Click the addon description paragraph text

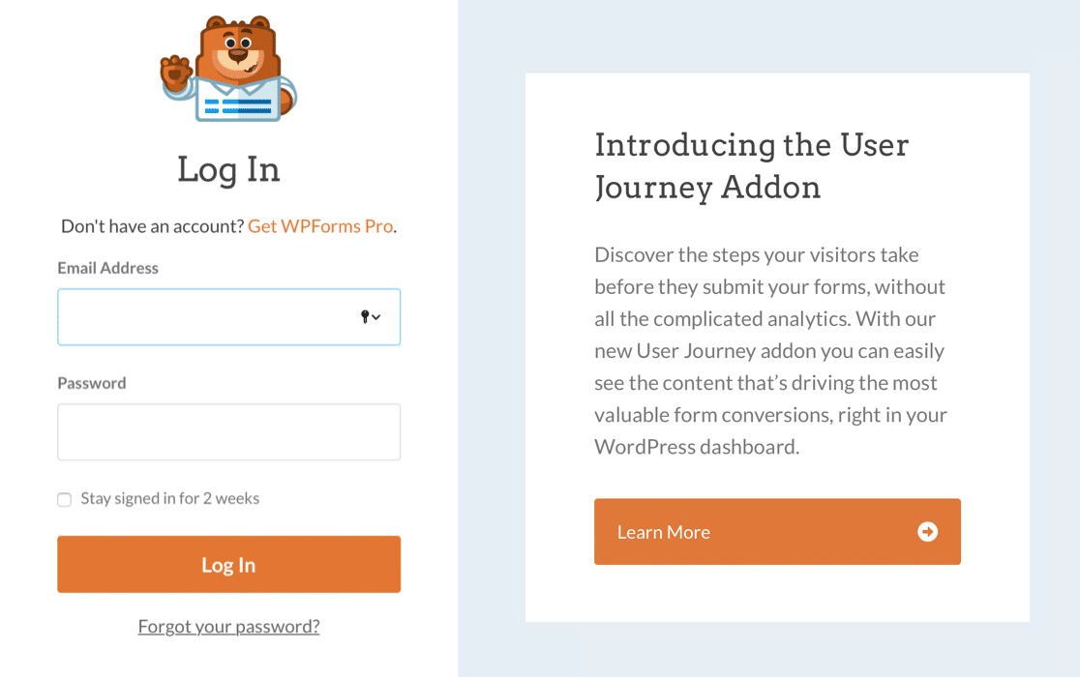pos(769,350)
